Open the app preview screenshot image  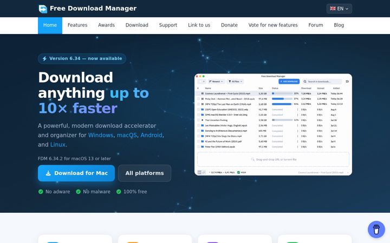[x=273, y=125]
